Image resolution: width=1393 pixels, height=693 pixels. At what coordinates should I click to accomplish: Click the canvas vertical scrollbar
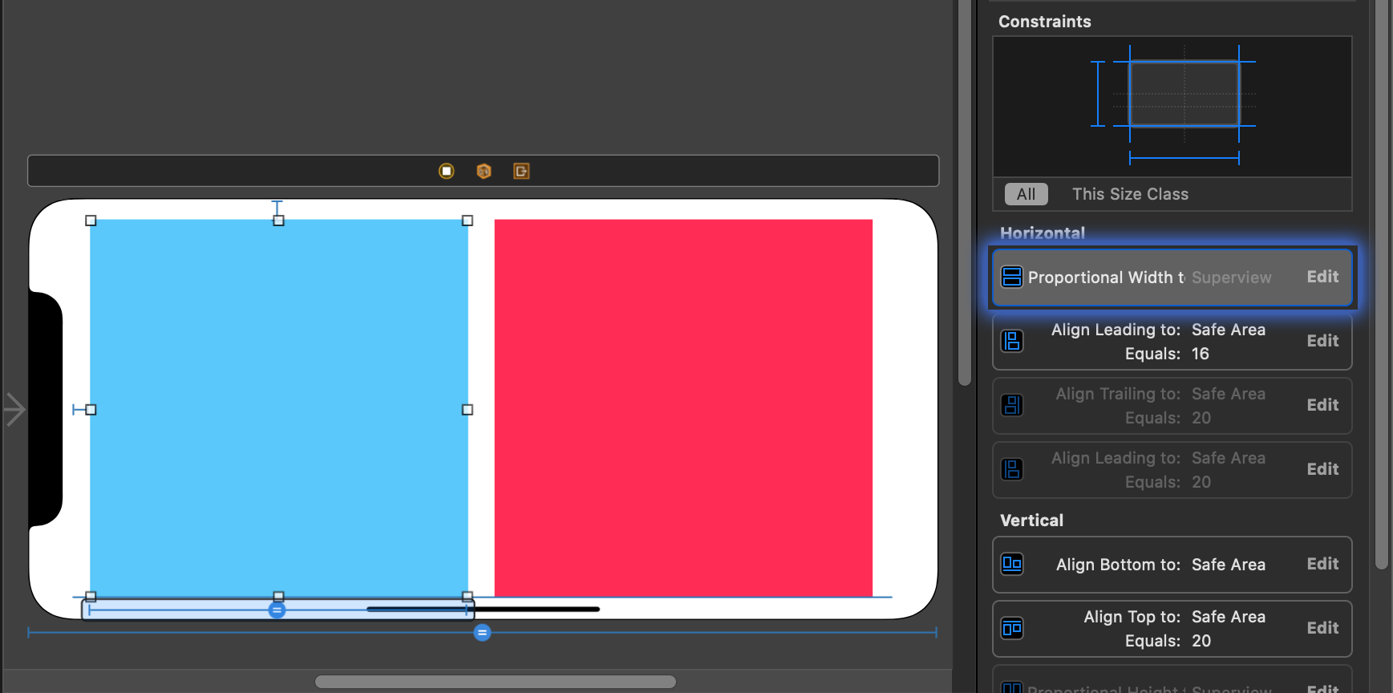click(965, 192)
